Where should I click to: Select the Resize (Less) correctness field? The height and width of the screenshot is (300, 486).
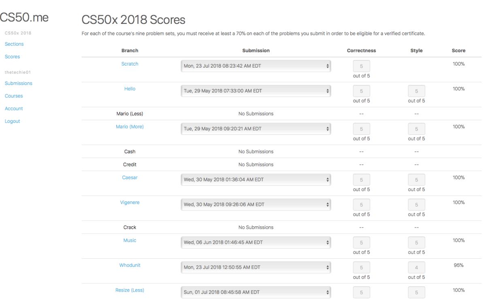pos(361,293)
